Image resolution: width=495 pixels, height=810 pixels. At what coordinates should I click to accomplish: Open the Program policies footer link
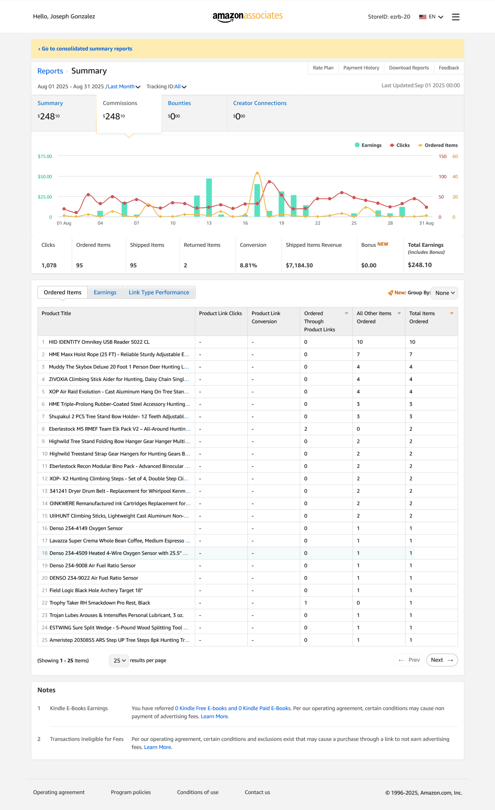pyautogui.click(x=131, y=792)
